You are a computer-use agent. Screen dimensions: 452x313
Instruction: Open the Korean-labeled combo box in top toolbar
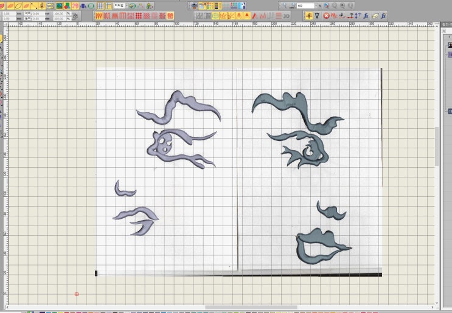coord(119,5)
